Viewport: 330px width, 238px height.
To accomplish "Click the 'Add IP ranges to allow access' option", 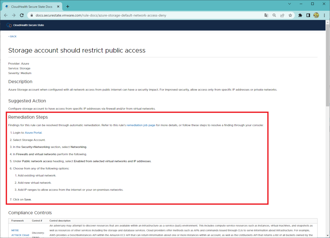I will coord(70,190).
